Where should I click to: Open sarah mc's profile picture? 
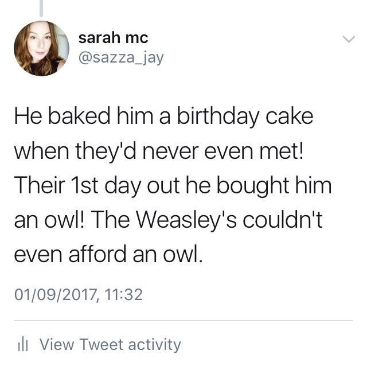pyautogui.click(x=41, y=48)
